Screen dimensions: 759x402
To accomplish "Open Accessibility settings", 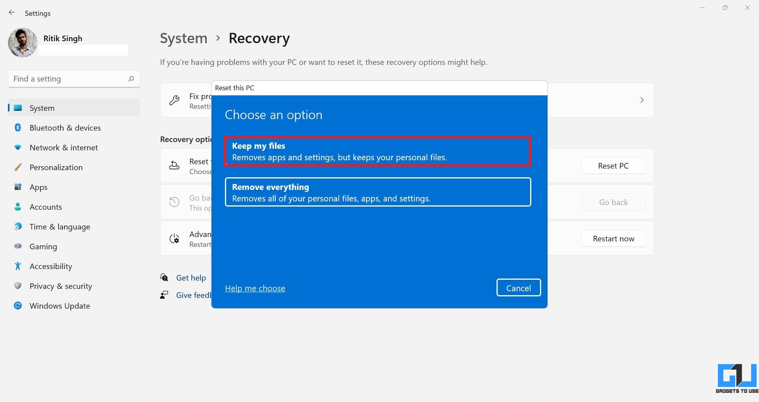I will (74, 266).
